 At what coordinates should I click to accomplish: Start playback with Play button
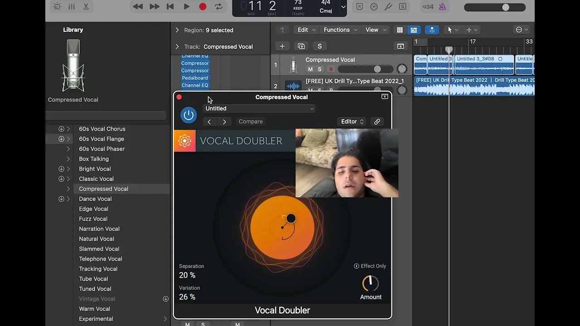[x=186, y=6]
